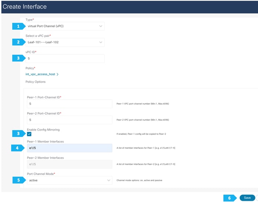Click the blue step 1 marker

[19, 26]
